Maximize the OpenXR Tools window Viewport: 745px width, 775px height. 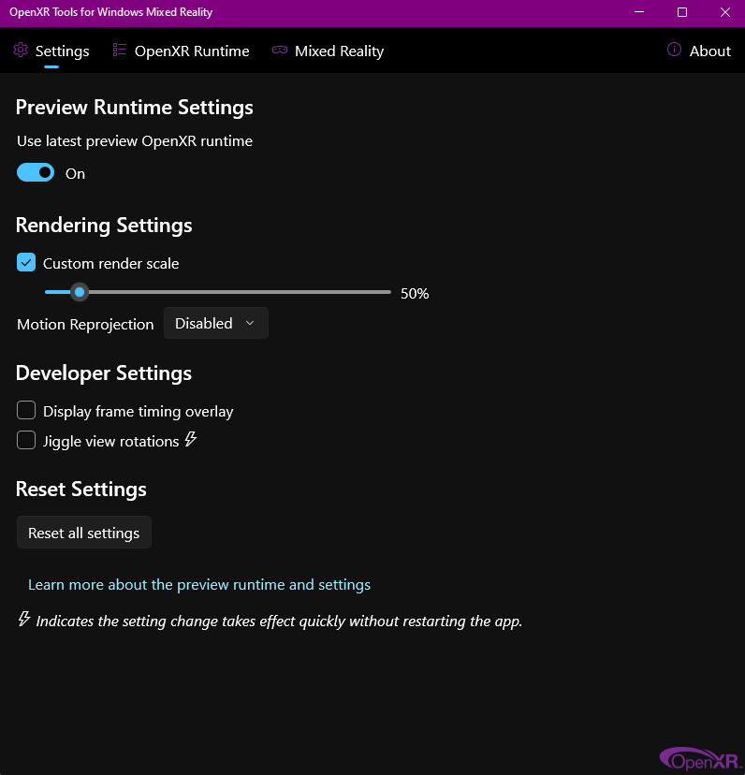[682, 12]
